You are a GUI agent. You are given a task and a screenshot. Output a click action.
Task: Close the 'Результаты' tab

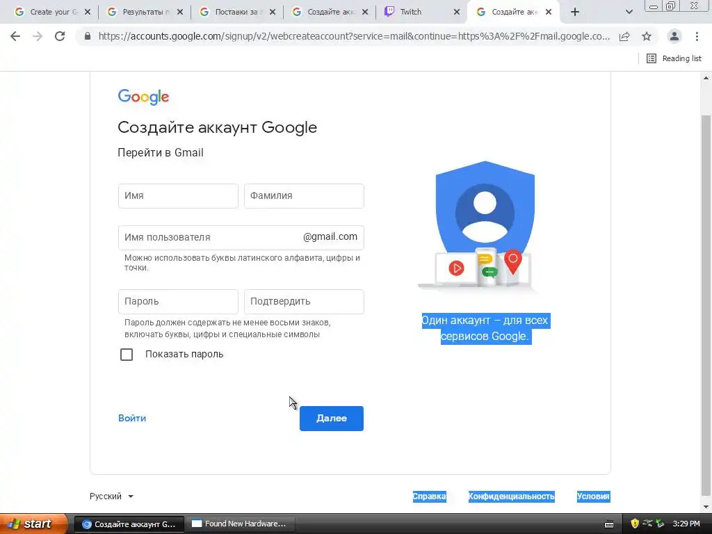[x=180, y=12]
